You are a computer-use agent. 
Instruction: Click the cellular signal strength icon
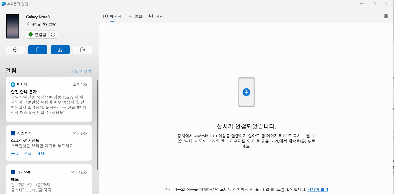tap(39, 25)
